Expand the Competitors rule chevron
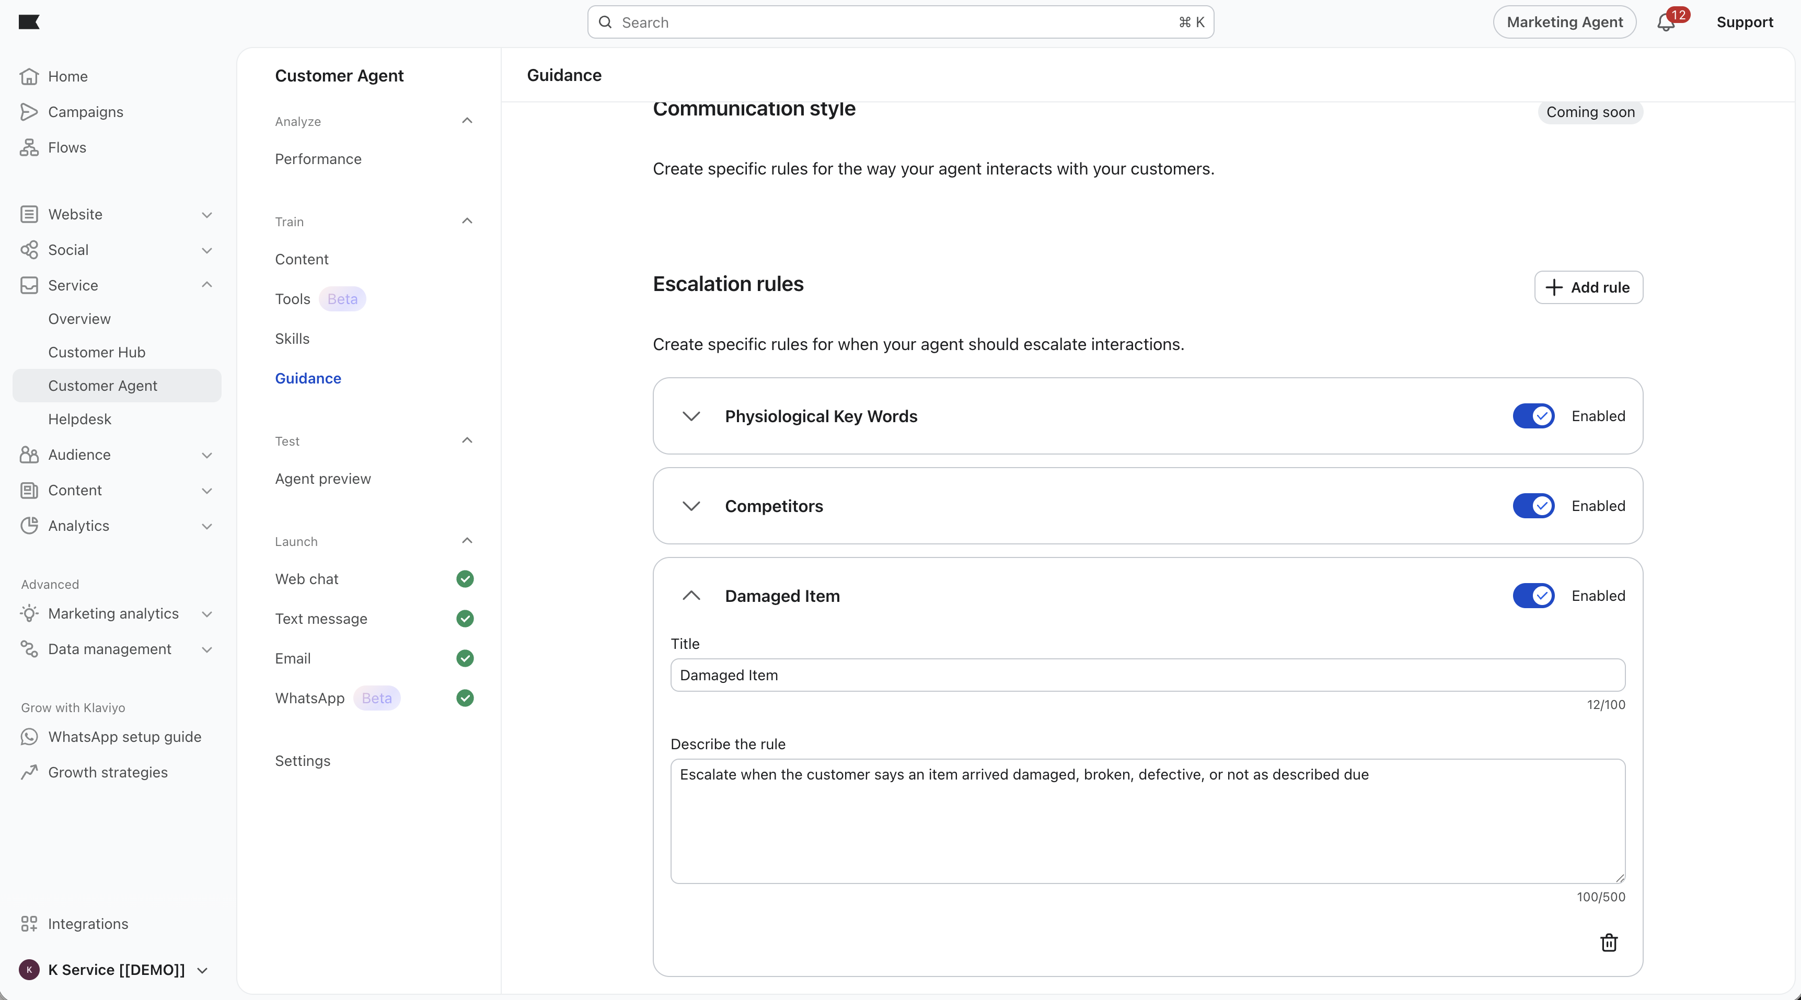The width and height of the screenshot is (1801, 1000). coord(691,506)
